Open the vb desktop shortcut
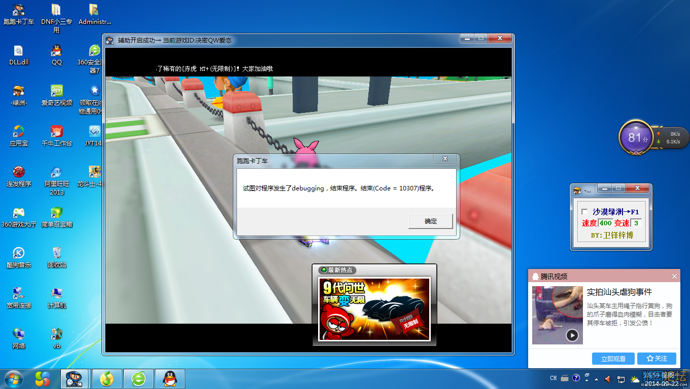The width and height of the screenshot is (690, 389). click(x=56, y=338)
